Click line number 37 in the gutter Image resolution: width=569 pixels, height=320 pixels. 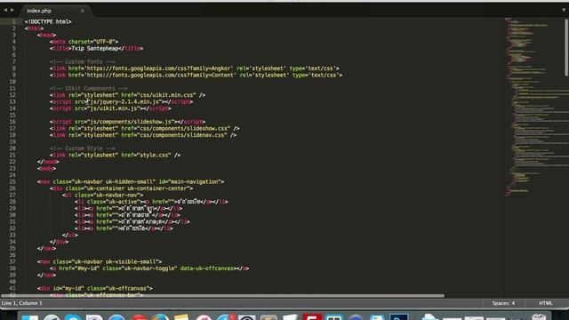(12, 262)
